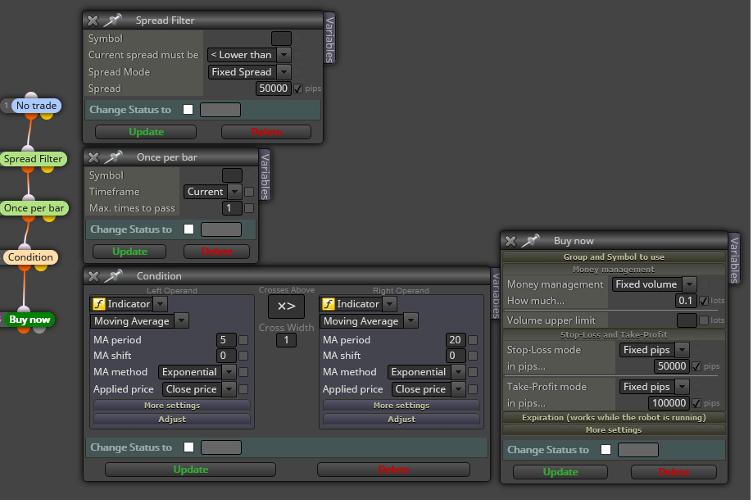The height and width of the screenshot is (504, 753).
Task: Click left operand MA period field
Action: pyautogui.click(x=226, y=341)
